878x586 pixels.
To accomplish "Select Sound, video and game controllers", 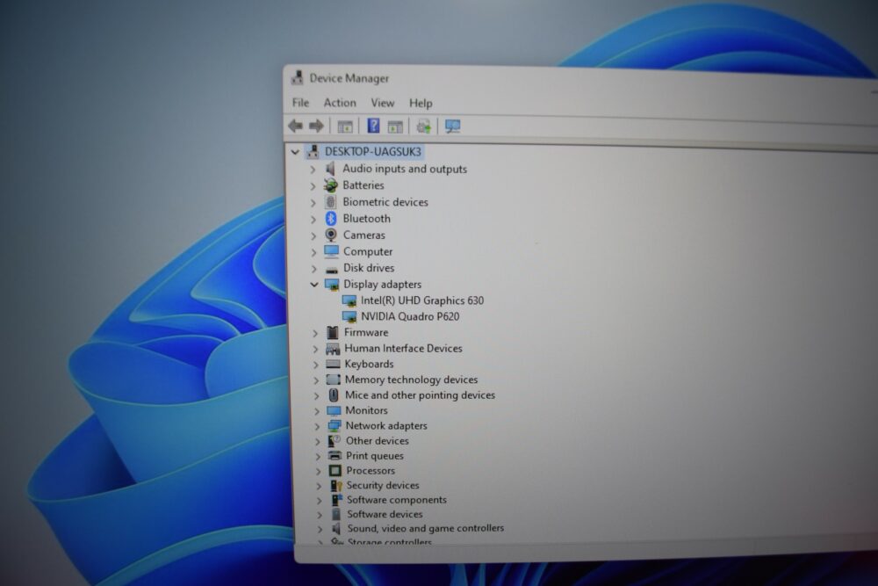I will coord(426,528).
